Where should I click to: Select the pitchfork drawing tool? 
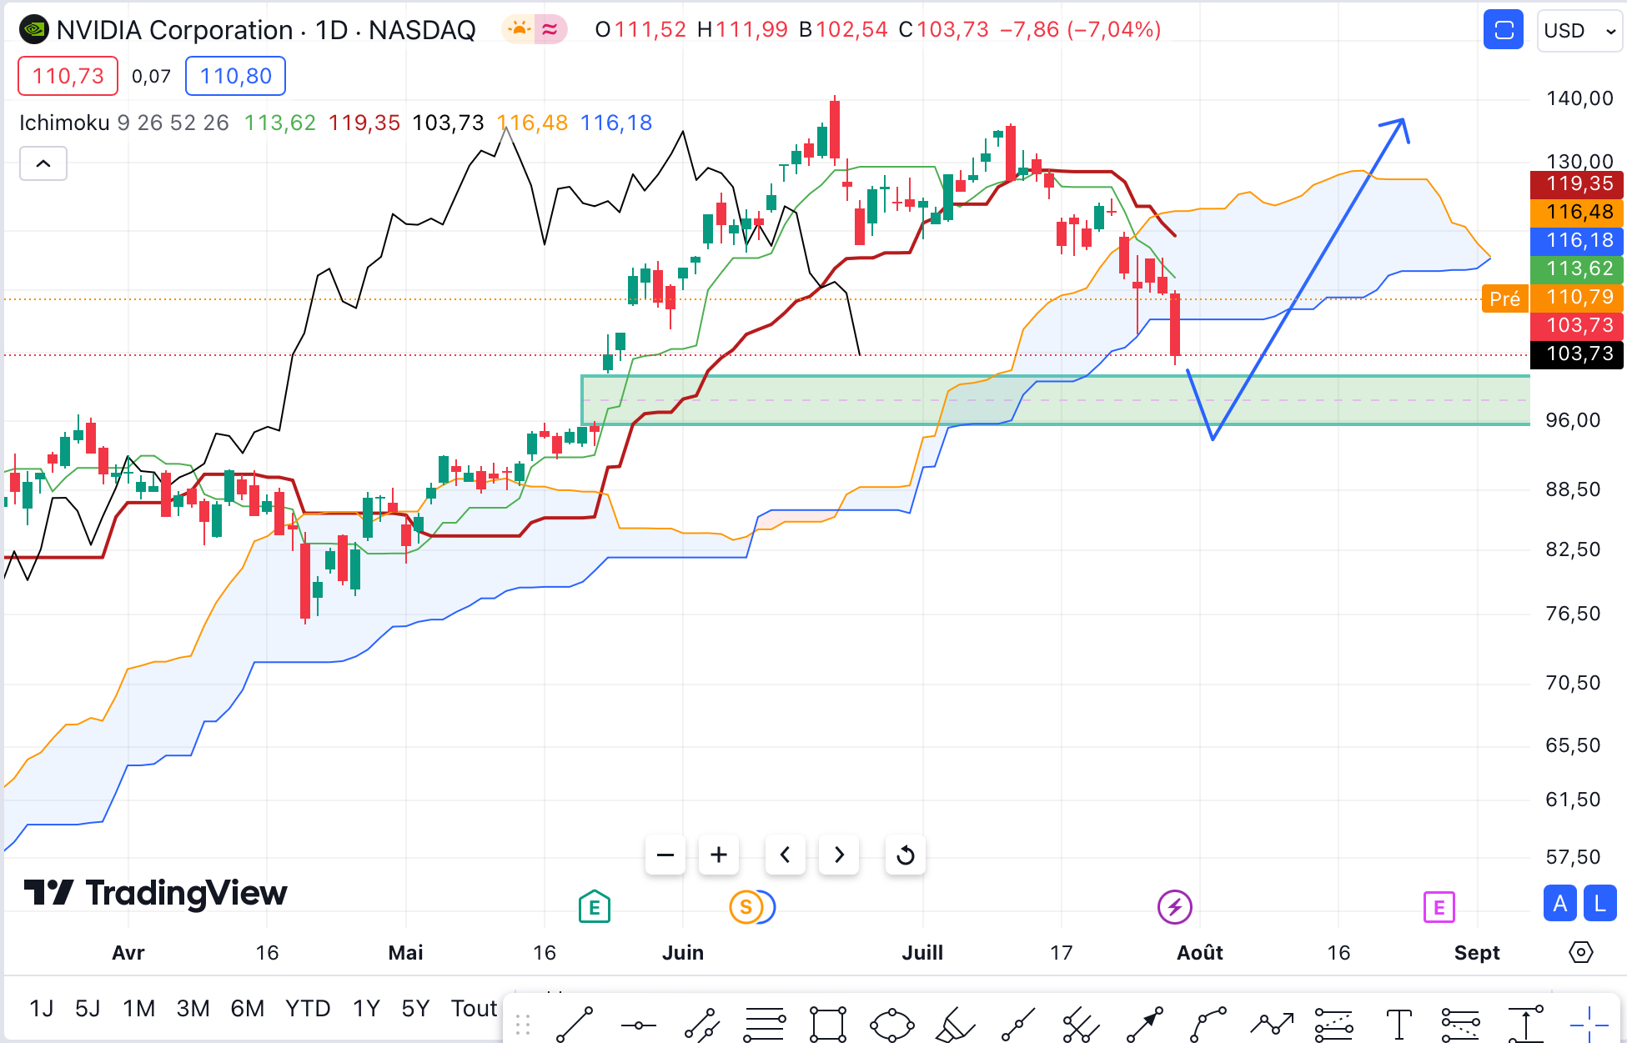point(1081,1024)
